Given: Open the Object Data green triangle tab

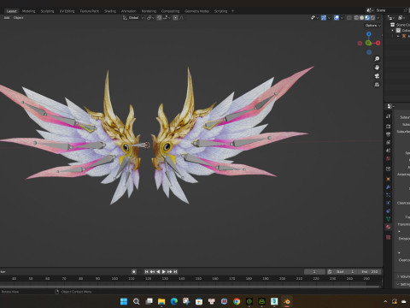Looking at the screenshot, I should [x=389, y=219].
